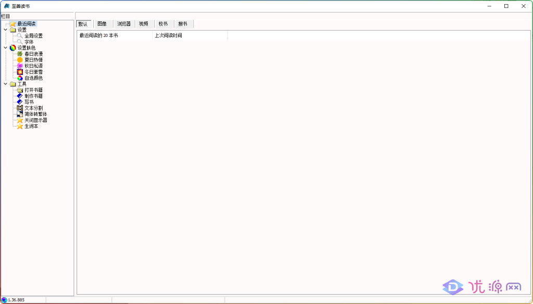Open the 自选颜色 color picker item
Viewport: 533px width, 304px height.
point(33,78)
